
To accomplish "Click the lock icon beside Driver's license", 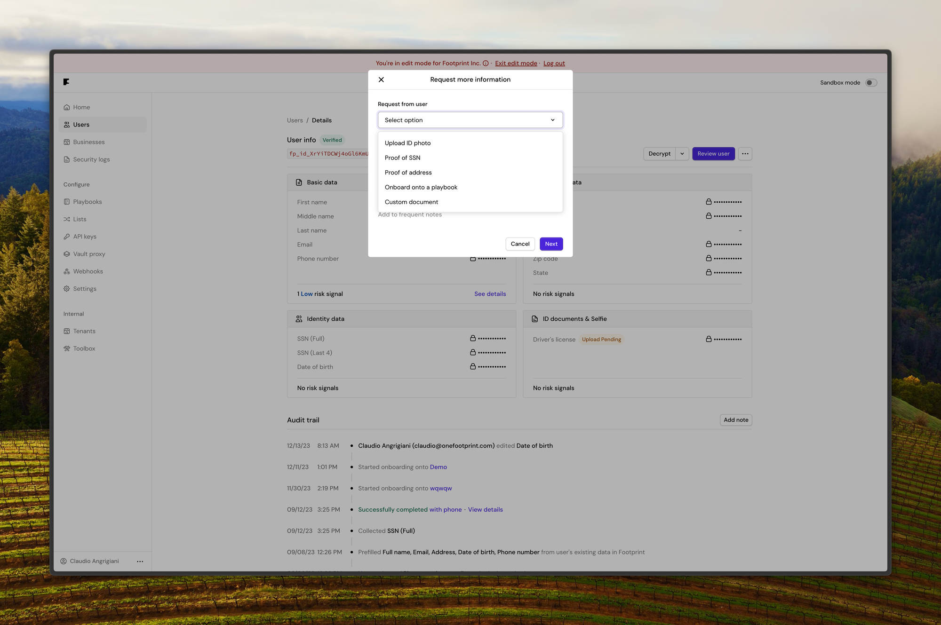I will coord(709,339).
